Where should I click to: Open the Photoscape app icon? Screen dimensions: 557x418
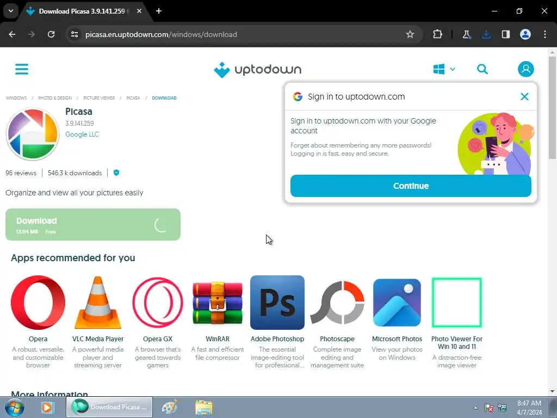(337, 303)
